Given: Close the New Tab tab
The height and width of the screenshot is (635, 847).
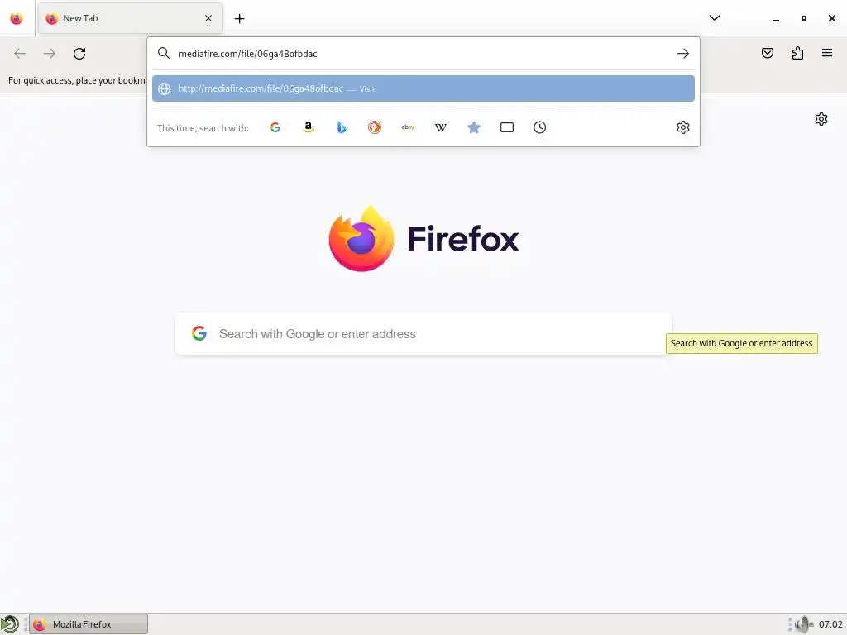Looking at the screenshot, I should (208, 18).
